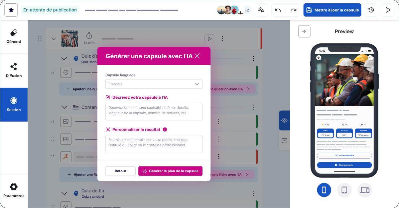Open Paramètres in the sidebar
Image resolution: width=399 pixels, height=208 pixels.
point(14,191)
